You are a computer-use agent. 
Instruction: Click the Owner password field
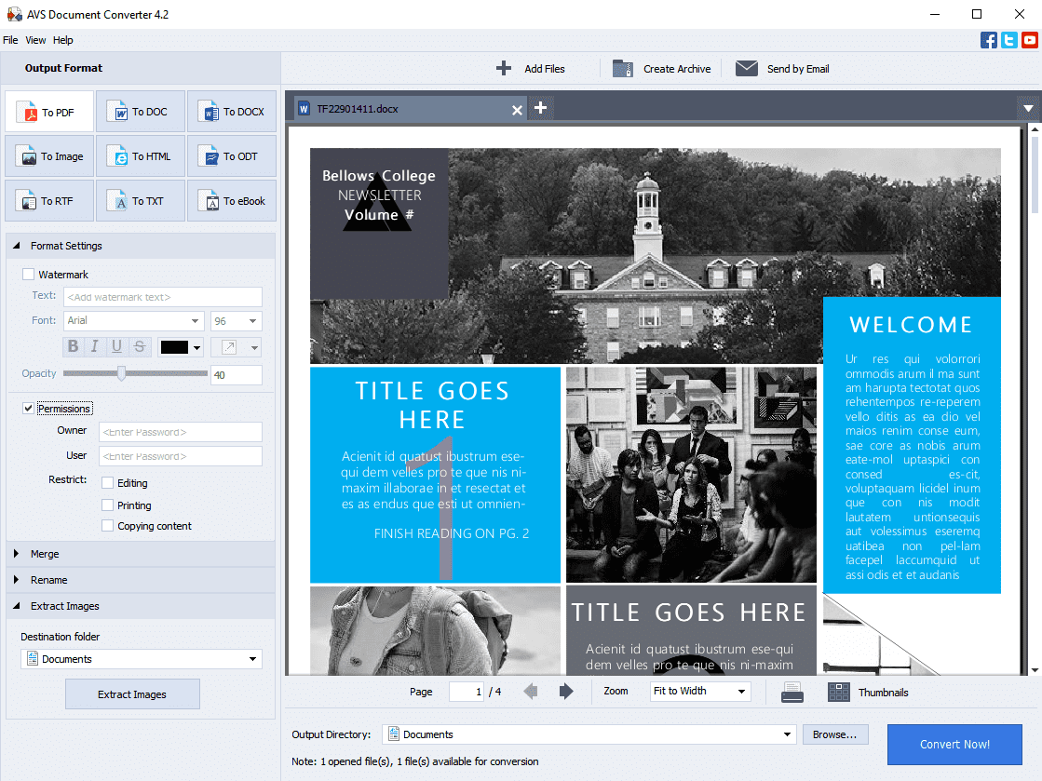pos(180,432)
